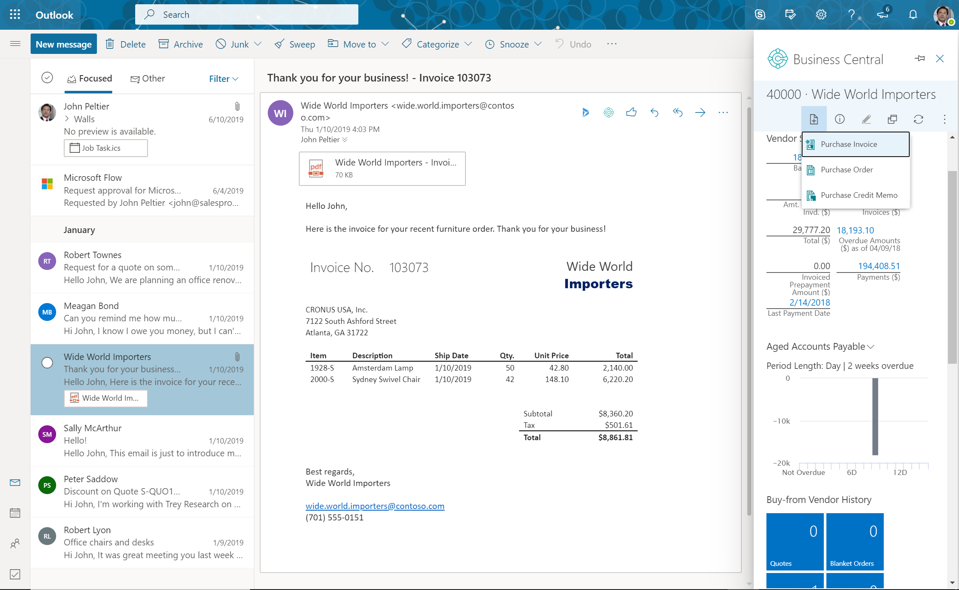Select the Like thumbs-up icon on the email
The height and width of the screenshot is (590, 959).
(x=632, y=112)
